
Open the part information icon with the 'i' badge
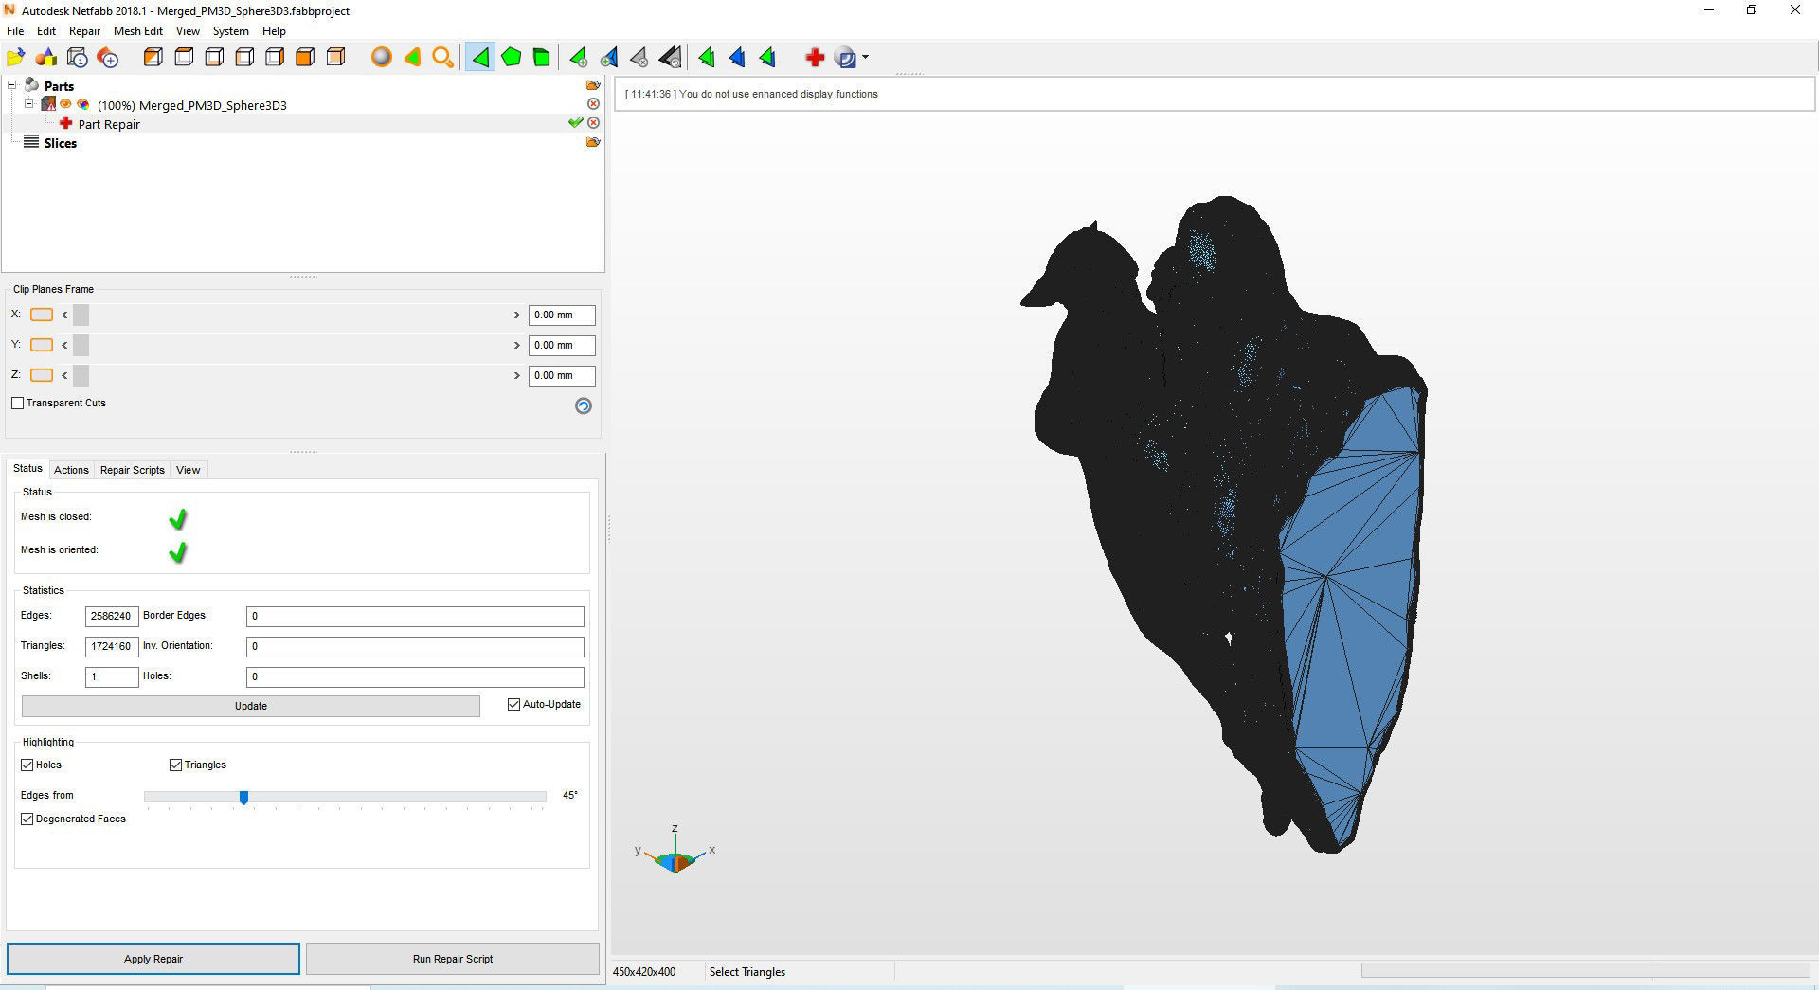pos(78,58)
